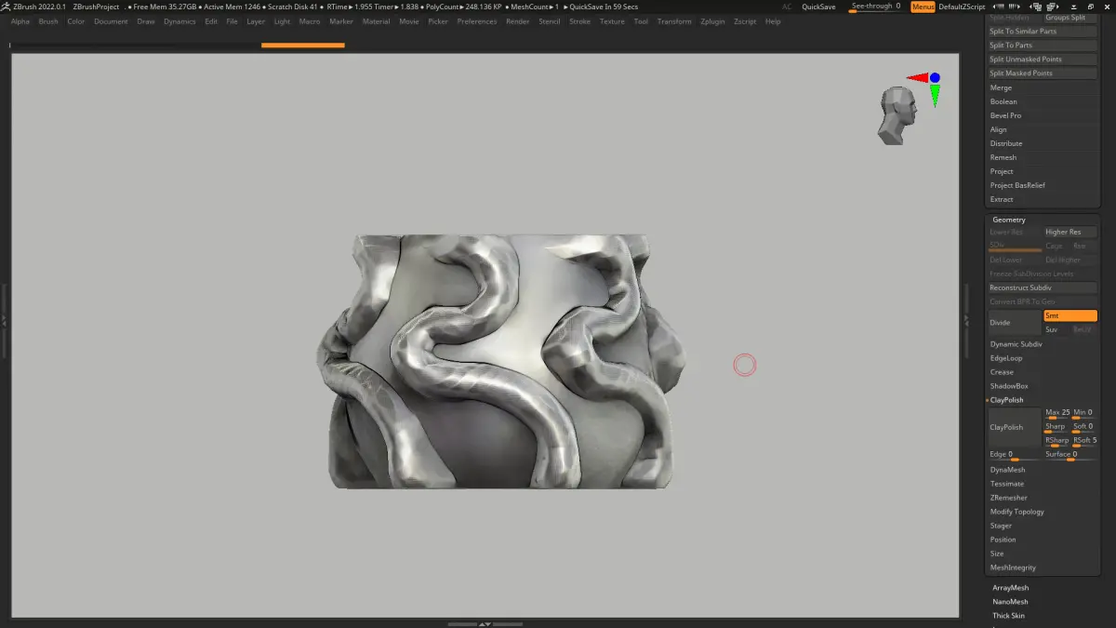The height and width of the screenshot is (628, 1116).
Task: Expand the DynaMesh section
Action: coord(1007,470)
